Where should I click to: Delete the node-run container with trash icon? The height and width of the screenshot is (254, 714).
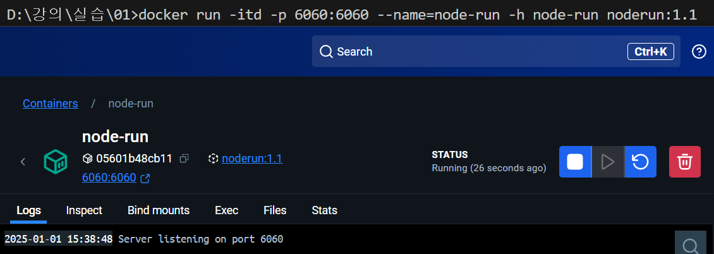tap(684, 162)
